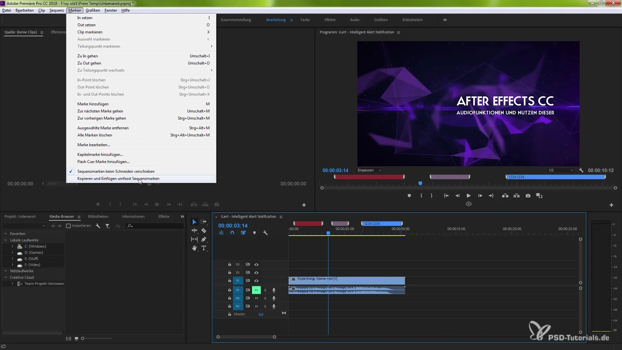Go to In point in Program monitor
This screenshot has width=622, height=350.
[446, 196]
